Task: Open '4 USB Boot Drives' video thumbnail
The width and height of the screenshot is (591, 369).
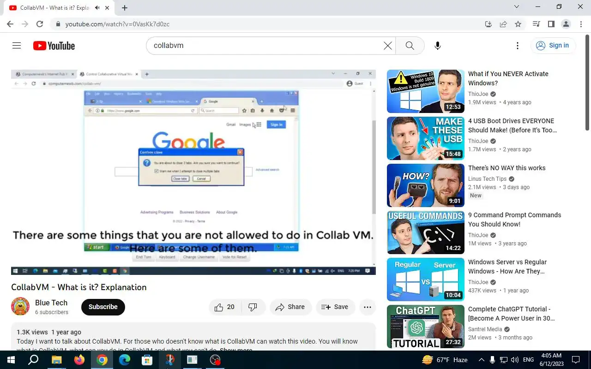Action: (x=426, y=138)
